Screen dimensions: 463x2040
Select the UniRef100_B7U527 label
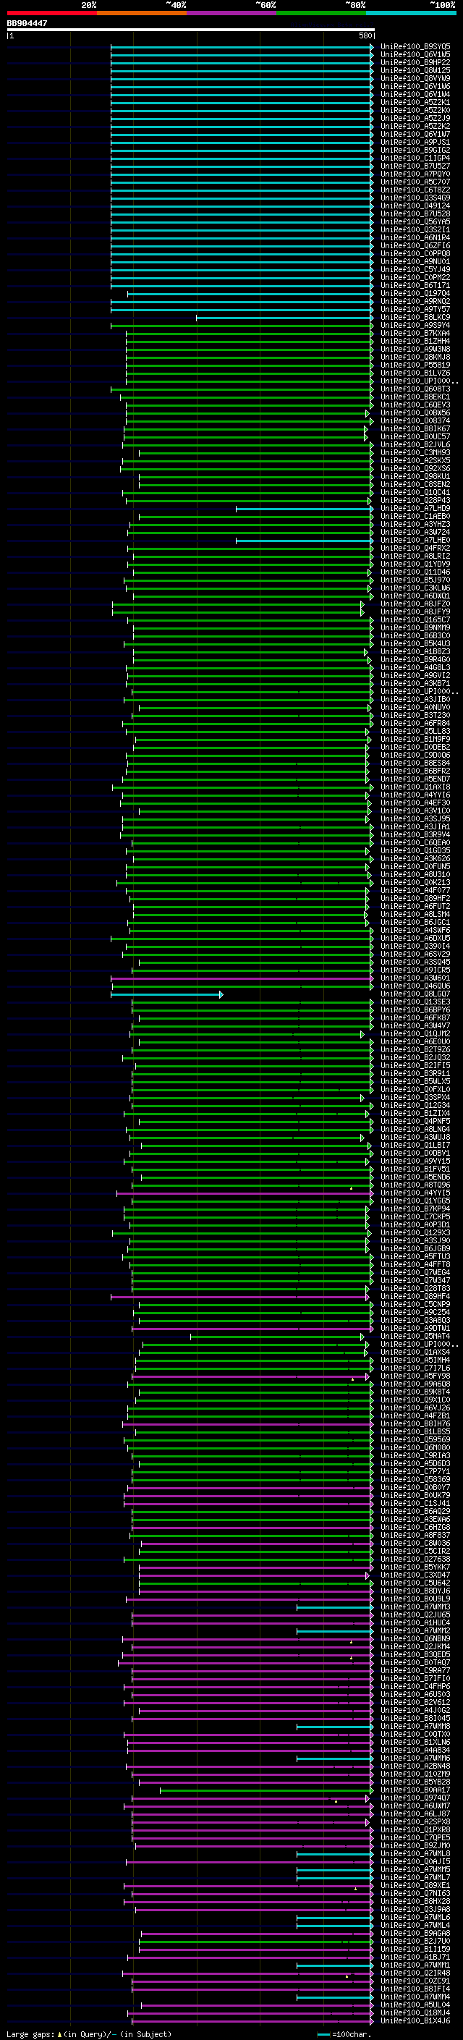click(415, 166)
